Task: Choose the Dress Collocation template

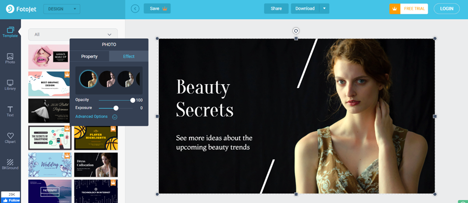Action: pos(96,165)
